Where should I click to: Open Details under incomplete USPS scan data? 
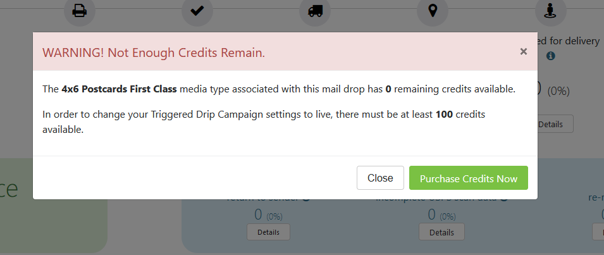tap(442, 232)
